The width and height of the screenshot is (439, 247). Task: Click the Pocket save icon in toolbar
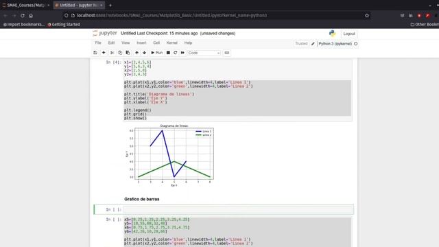pyautogui.click(x=403, y=15)
